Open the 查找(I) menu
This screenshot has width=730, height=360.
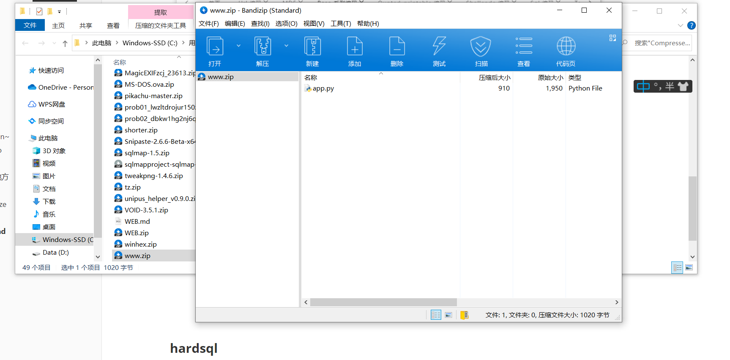260,24
